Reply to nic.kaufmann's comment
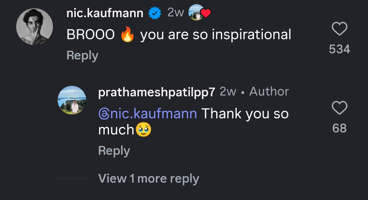 coord(82,56)
